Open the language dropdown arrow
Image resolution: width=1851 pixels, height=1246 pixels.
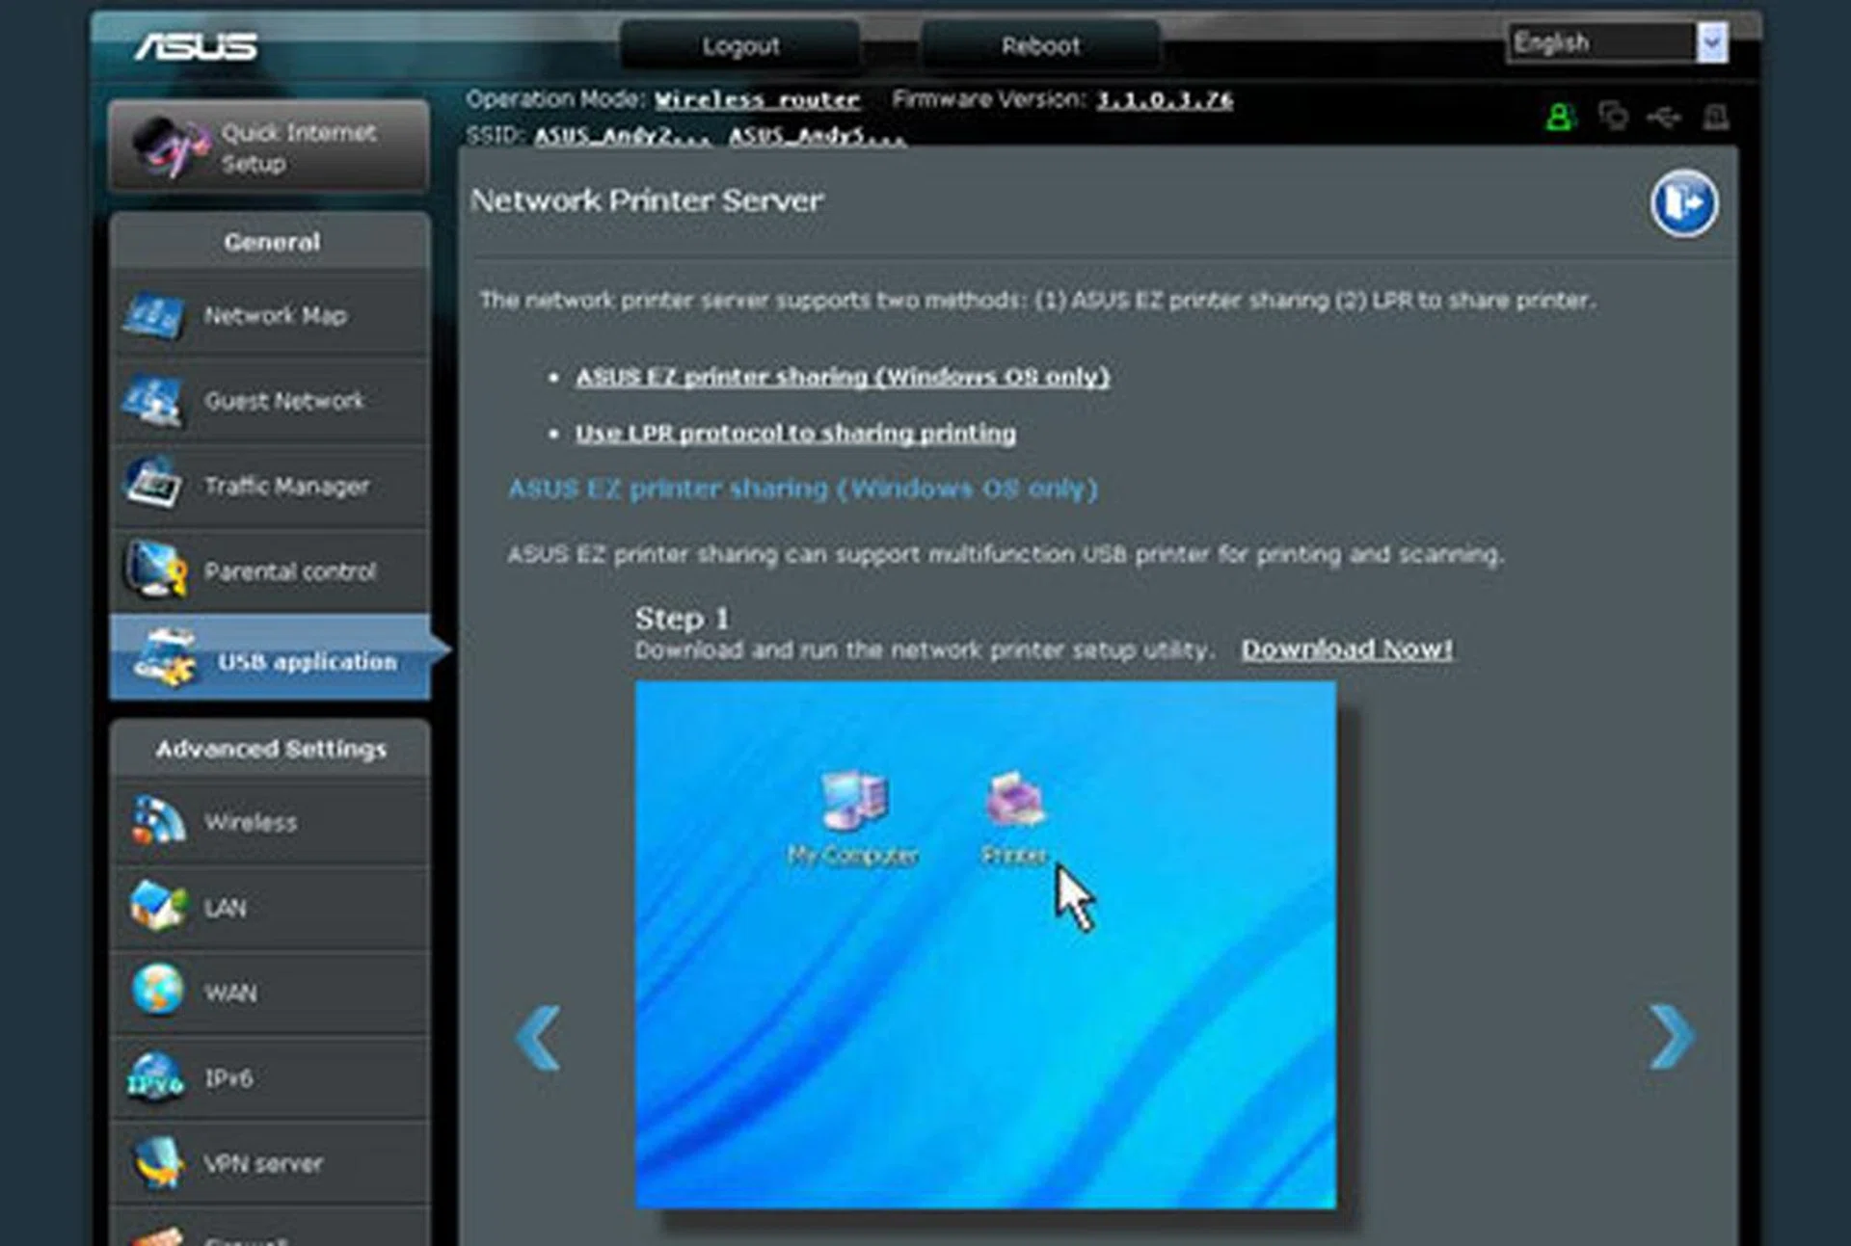pos(1711,42)
